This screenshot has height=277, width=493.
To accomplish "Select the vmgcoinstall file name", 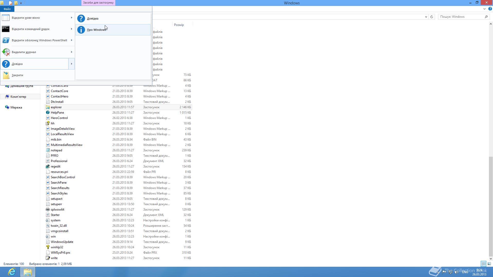I will pos(60,231).
